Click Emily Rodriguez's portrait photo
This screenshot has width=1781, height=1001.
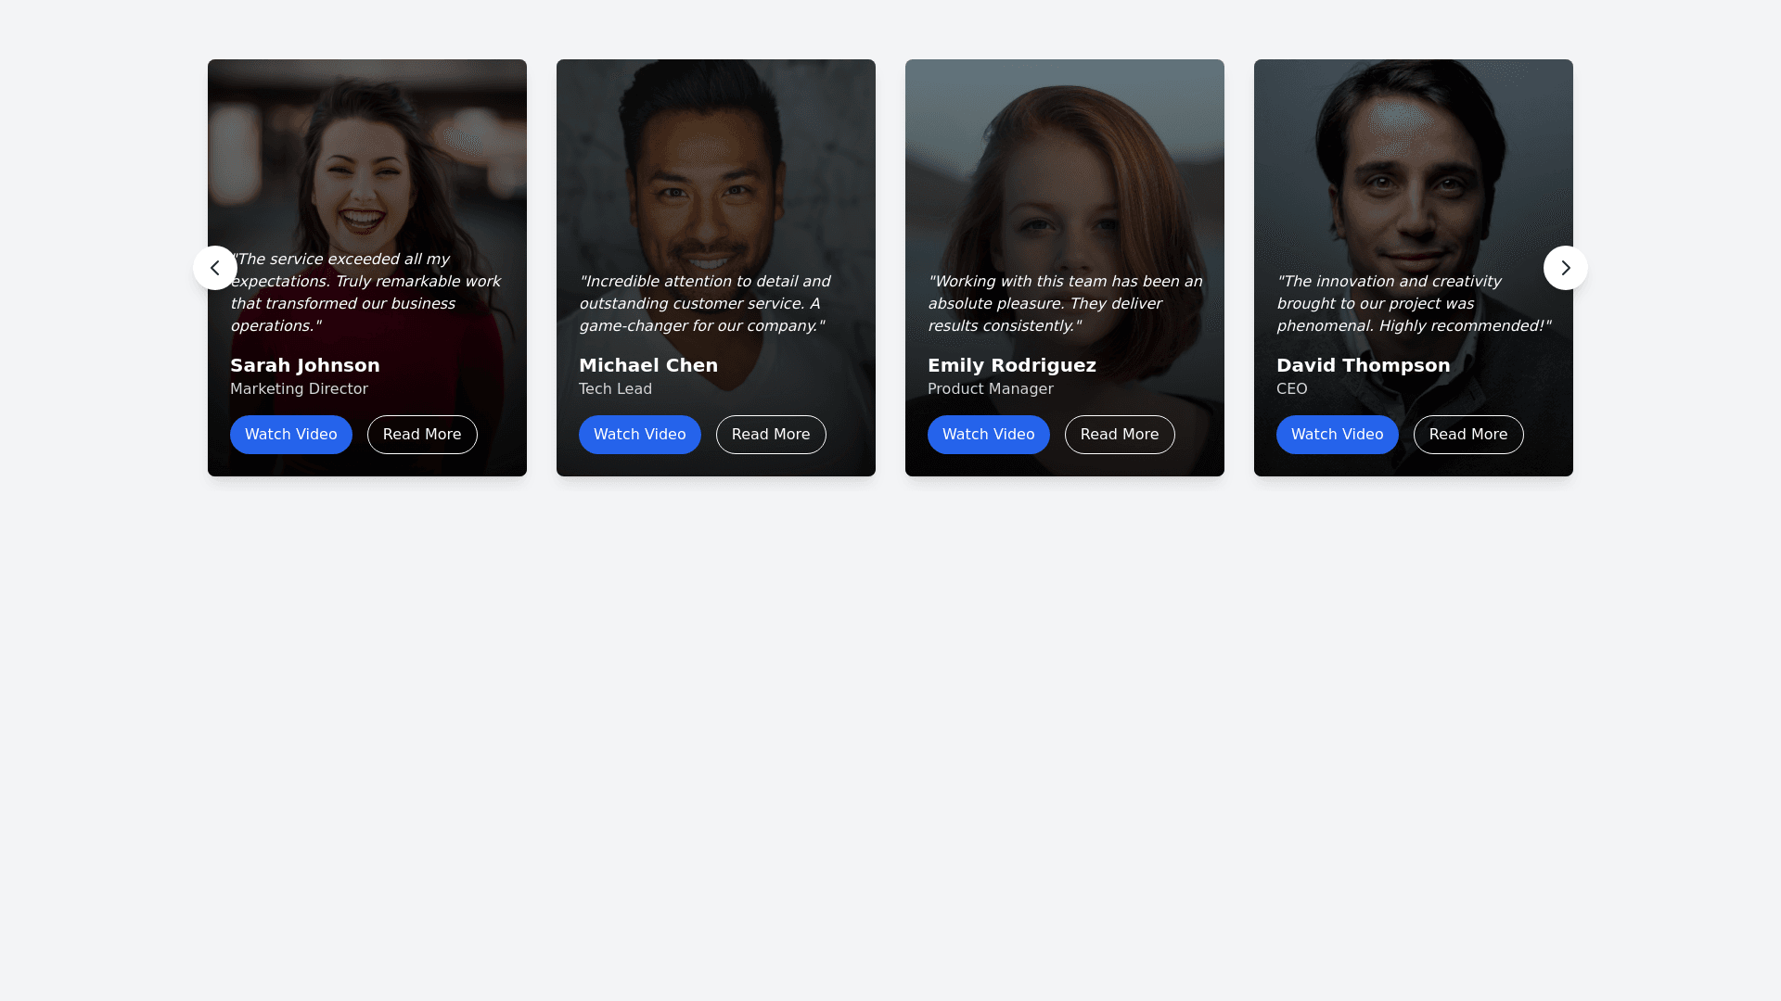pyautogui.click(x=1064, y=176)
